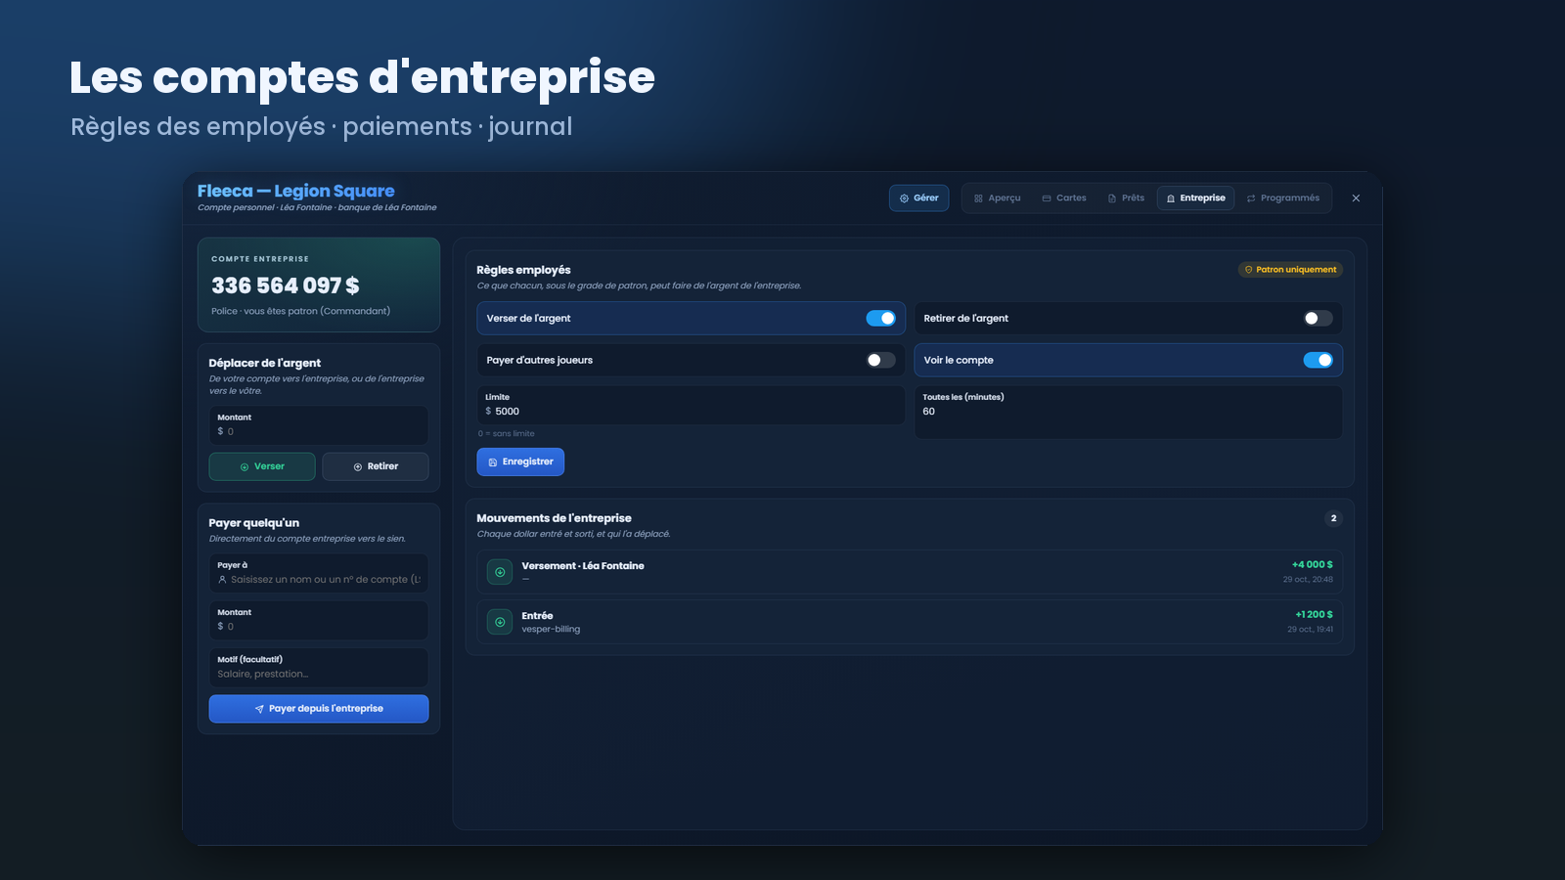The height and width of the screenshot is (880, 1565).
Task: Open the Entreprise tab
Action: (x=1195, y=198)
